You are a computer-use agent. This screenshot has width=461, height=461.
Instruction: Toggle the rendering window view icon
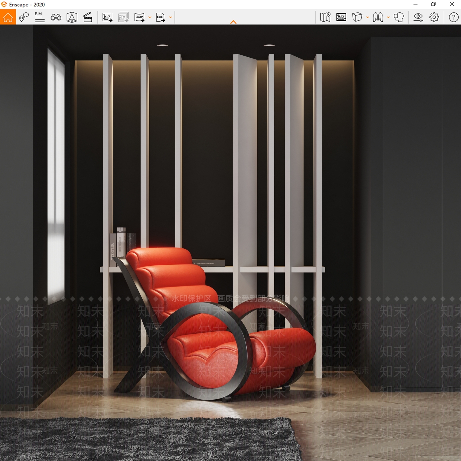pyautogui.click(x=341, y=17)
